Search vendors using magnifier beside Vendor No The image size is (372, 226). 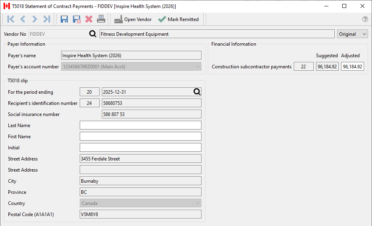pos(93,34)
